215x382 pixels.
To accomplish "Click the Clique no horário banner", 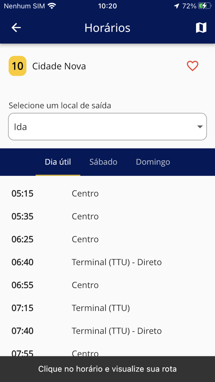I will point(107,369).
